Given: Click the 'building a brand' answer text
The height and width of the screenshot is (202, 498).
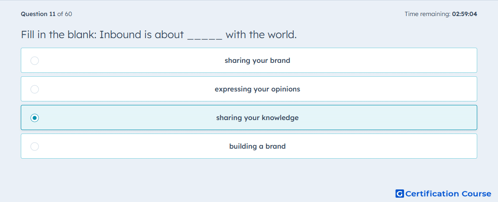Looking at the screenshot, I should [257, 147].
